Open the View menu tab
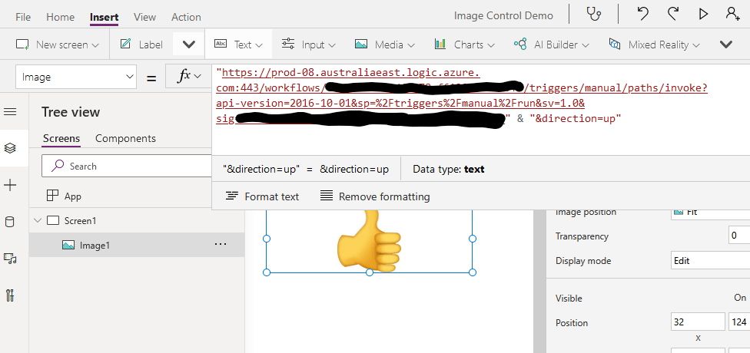This screenshot has width=750, height=353. [x=144, y=17]
